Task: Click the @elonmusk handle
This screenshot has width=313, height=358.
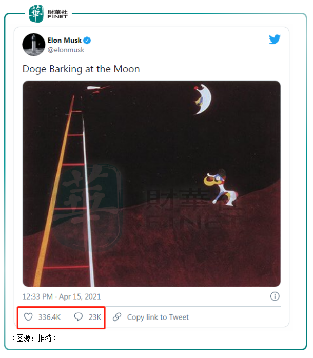Action: coord(66,50)
